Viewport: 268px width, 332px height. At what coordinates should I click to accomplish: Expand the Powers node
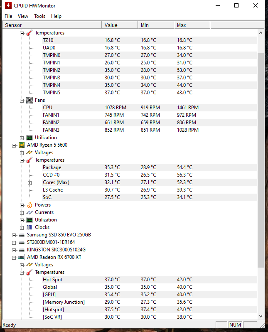click(22, 205)
